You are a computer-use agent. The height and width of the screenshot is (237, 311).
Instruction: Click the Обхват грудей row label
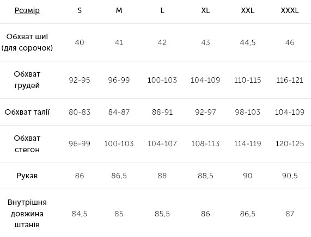[x=27, y=80]
